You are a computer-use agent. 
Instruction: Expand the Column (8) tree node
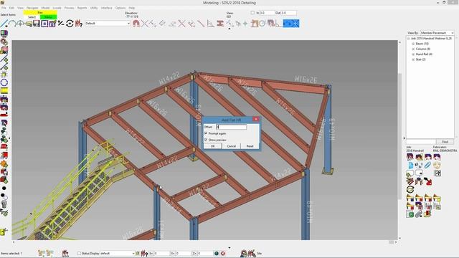coord(413,49)
